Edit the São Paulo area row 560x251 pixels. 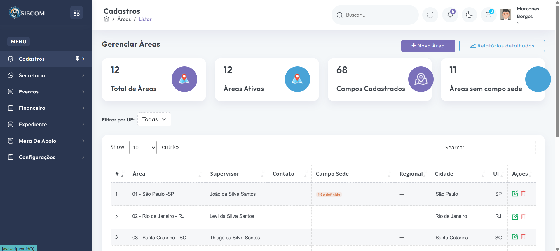coord(515,194)
